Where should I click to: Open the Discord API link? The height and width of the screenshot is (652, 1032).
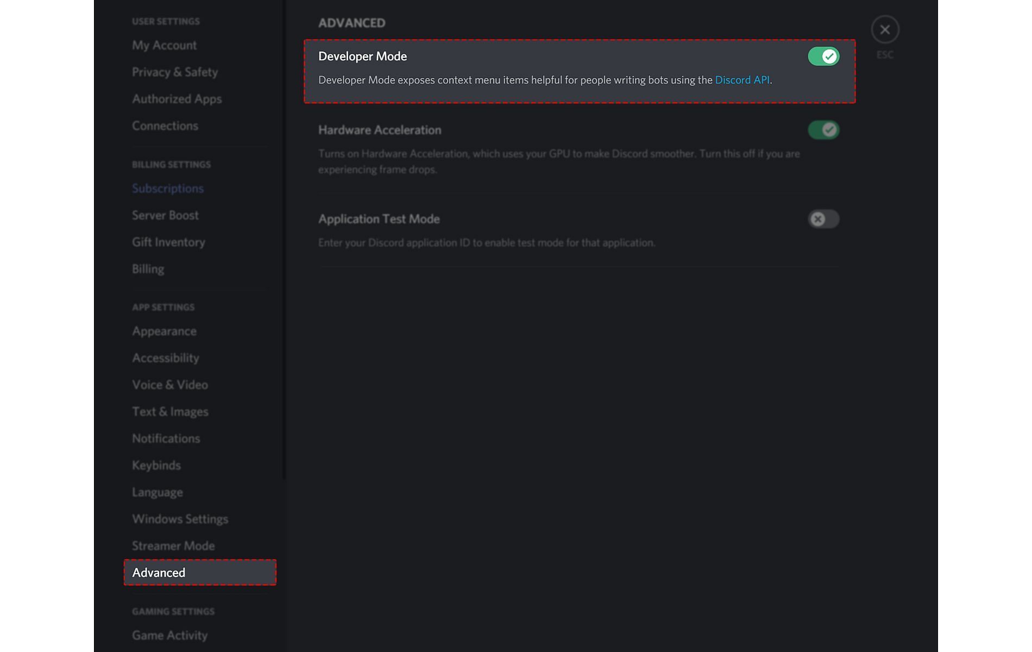742,80
